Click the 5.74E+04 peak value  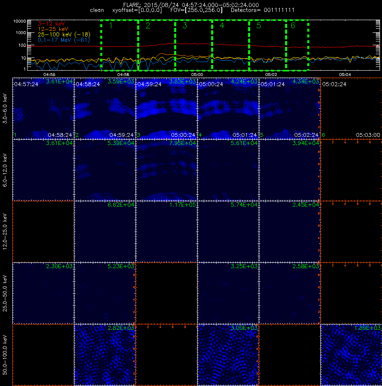(244, 204)
